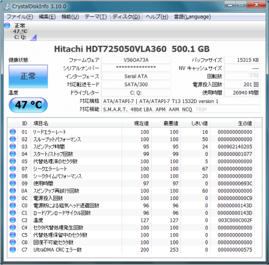Click the ATA/ATAPI-7 standard field
Image resolution: width=269 pixels, height=265 pixels.
coord(181,101)
